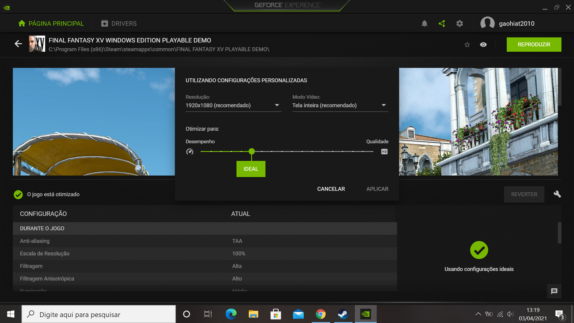This screenshot has width=574, height=323.
Task: Click the green optimized checkmark icon
Action: coord(18,195)
